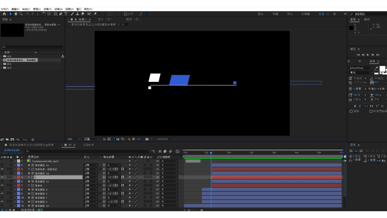Viewport: 387px width, 218px height.
Task: Click the Home icon in toolbar
Action: point(4,14)
